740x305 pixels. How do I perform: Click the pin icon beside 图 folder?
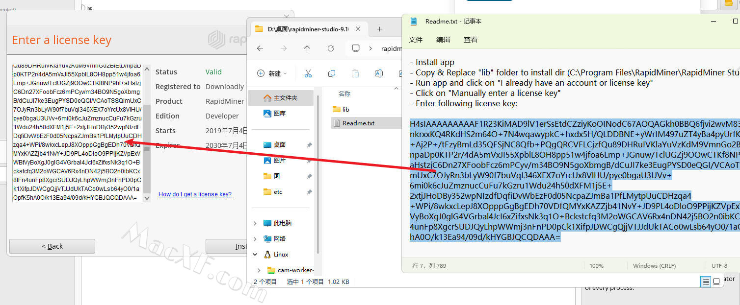click(309, 176)
